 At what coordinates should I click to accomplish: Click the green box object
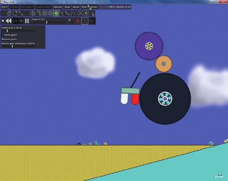[130, 91]
